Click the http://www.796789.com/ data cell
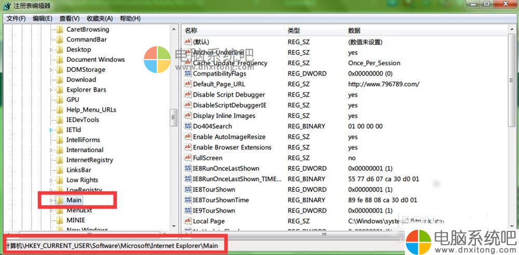519x255 pixels. (x=384, y=84)
